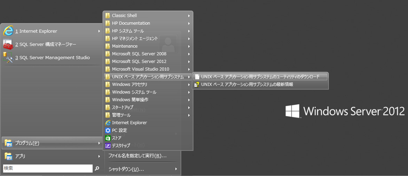Click the UNIX 最新情報 help file icon
Screen dimensions: 408x176
(197, 85)
